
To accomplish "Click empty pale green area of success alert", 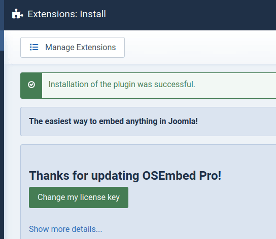I will [x=236, y=85].
